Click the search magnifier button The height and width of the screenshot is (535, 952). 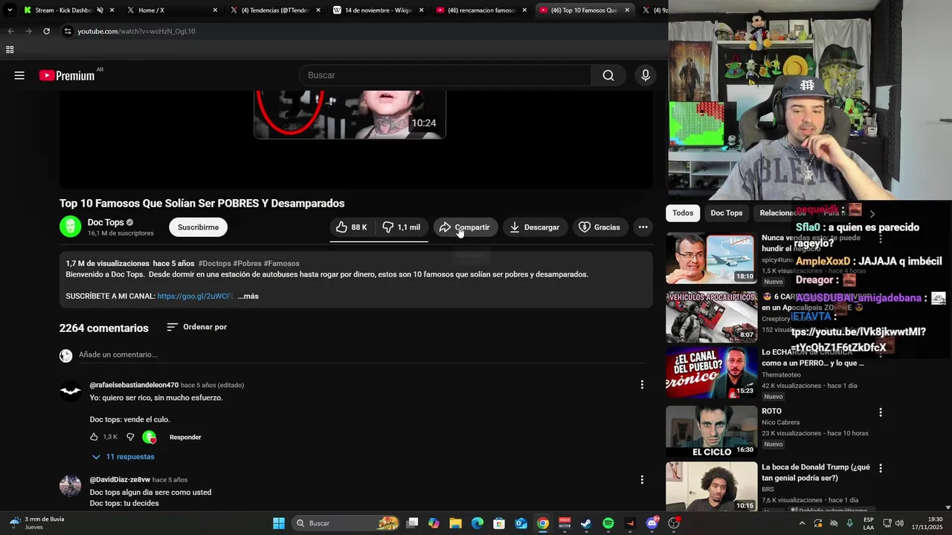pyautogui.click(x=608, y=75)
